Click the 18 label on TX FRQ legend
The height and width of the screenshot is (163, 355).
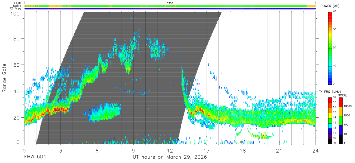pyautogui.click(x=335, y=97)
